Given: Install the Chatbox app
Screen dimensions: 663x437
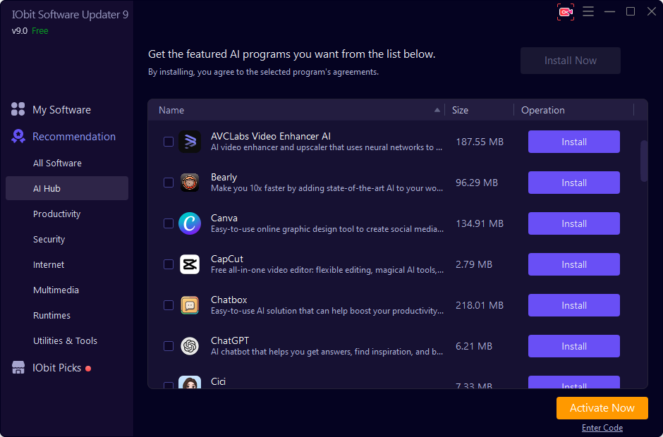Looking at the screenshot, I should pos(574,305).
